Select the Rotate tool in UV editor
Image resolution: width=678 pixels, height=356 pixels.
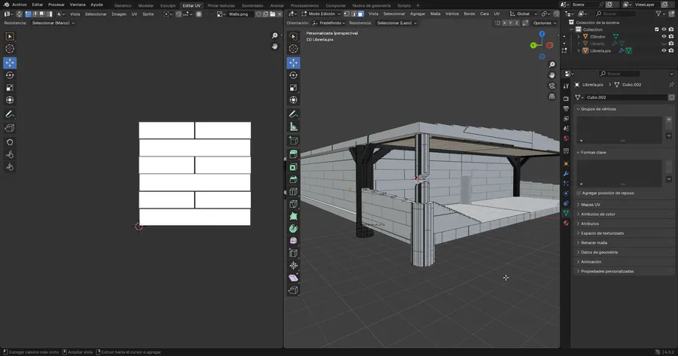(10, 75)
